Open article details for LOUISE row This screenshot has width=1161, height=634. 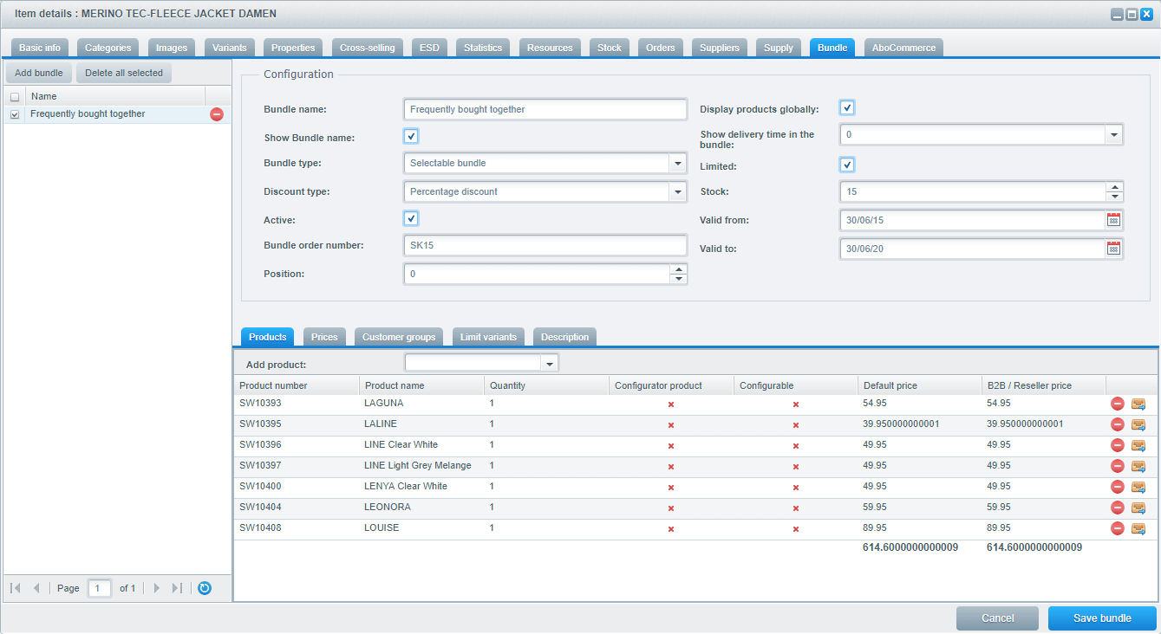pyautogui.click(x=1138, y=528)
